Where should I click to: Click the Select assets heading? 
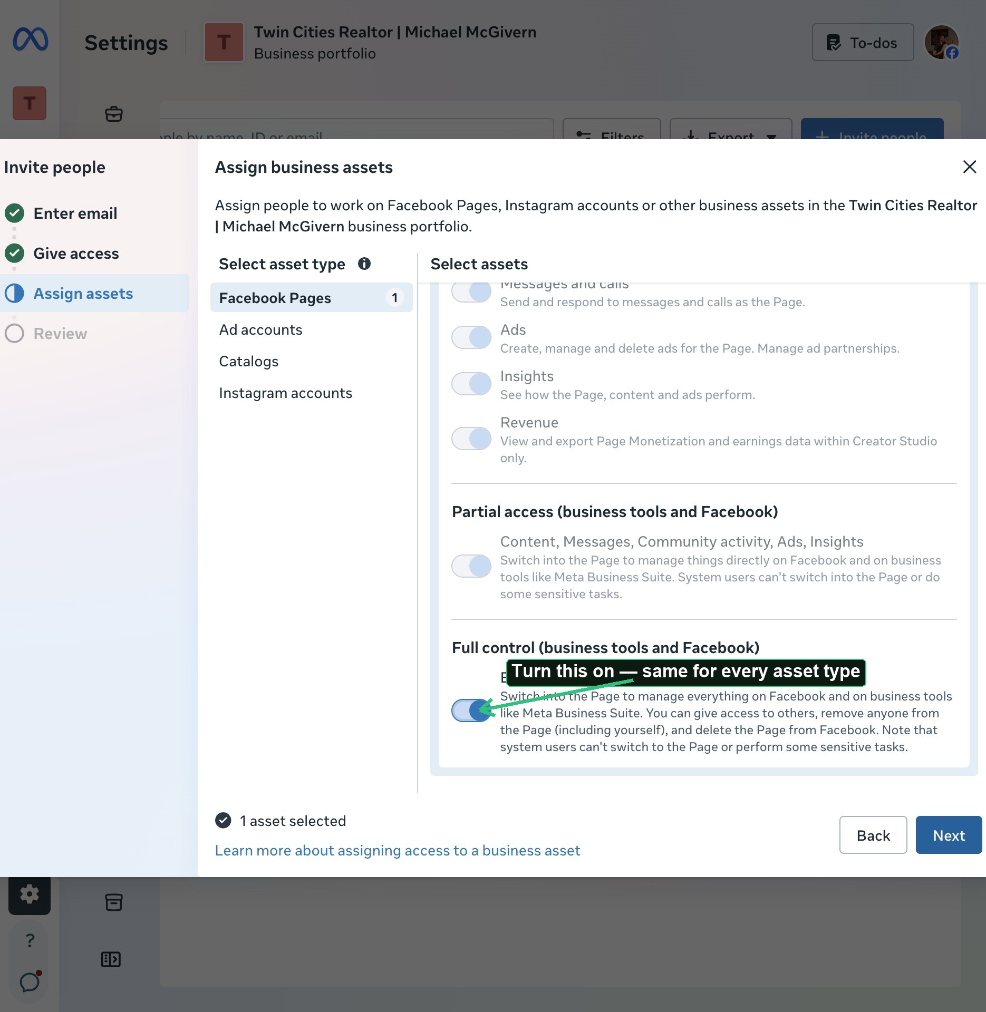pos(479,264)
